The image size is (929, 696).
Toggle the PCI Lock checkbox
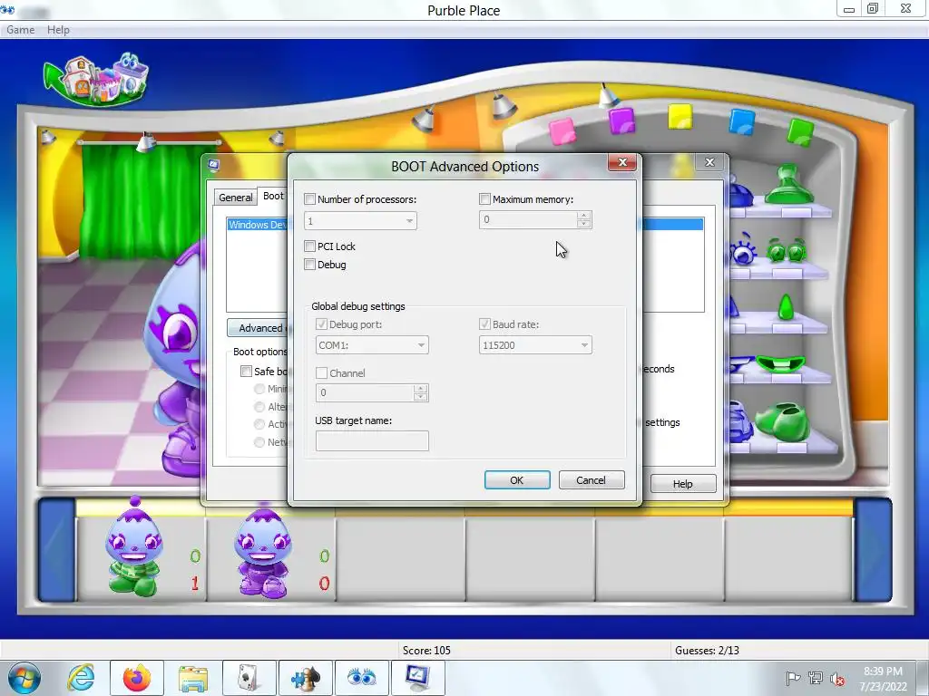[x=309, y=246]
